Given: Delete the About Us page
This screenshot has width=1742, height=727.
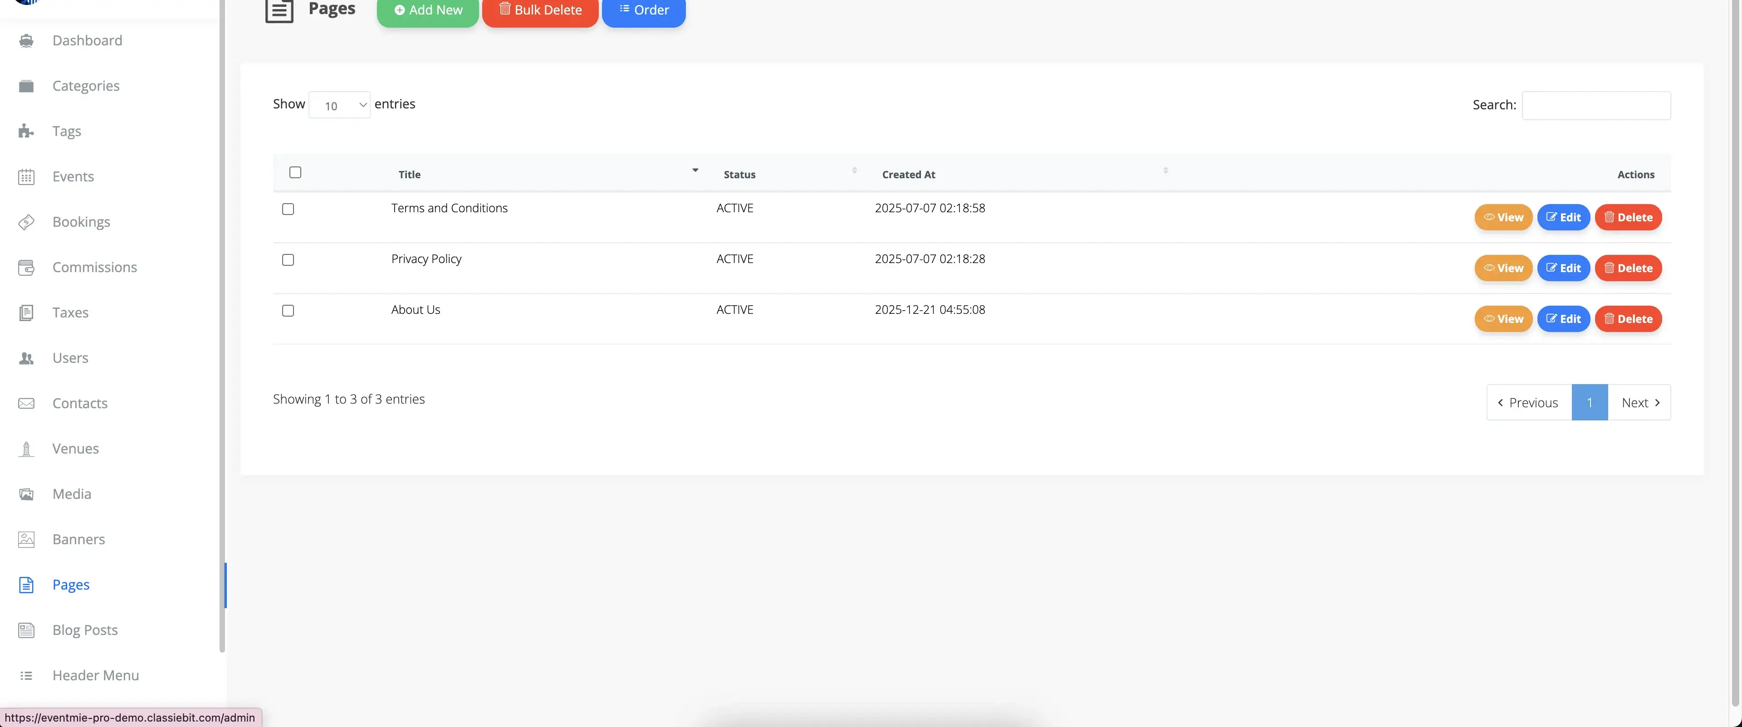Looking at the screenshot, I should point(1628,318).
